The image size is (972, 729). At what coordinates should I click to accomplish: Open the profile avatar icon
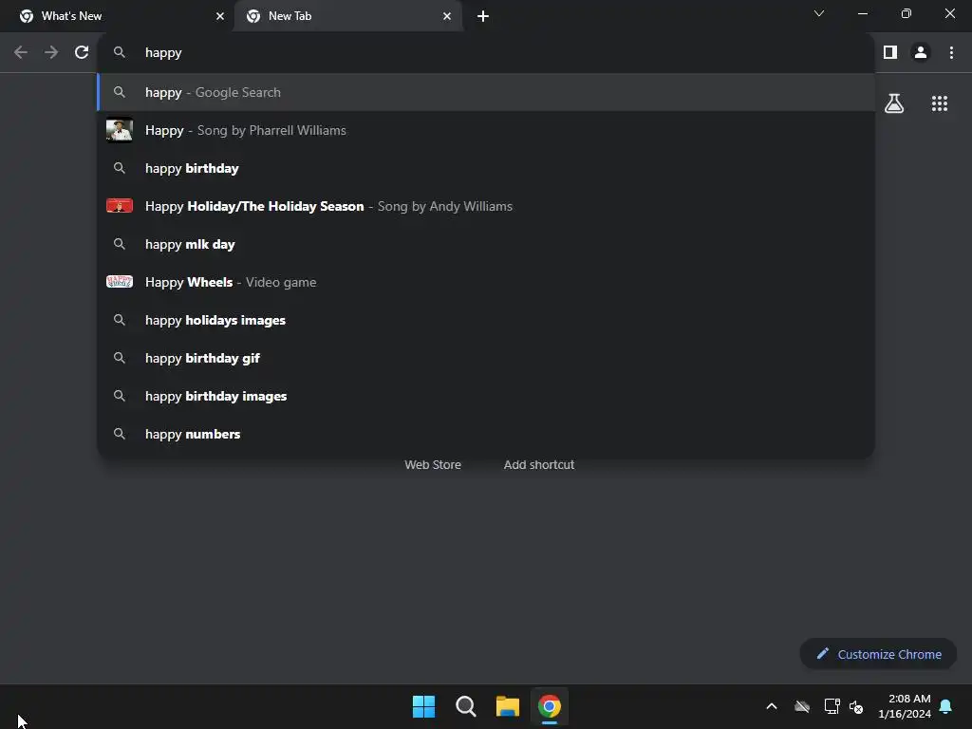click(x=921, y=53)
